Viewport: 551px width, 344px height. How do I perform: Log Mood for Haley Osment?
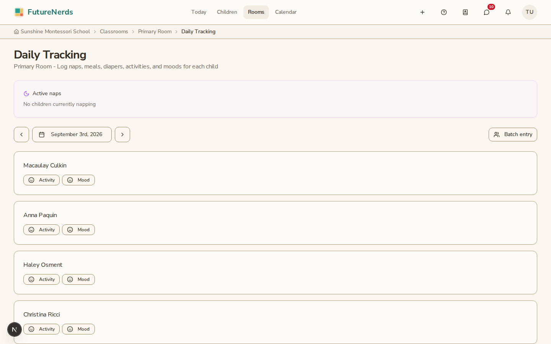point(78,279)
